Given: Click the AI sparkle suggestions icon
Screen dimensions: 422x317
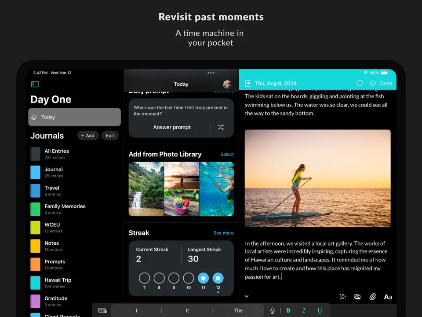Looking at the screenshot, I should point(343,297).
